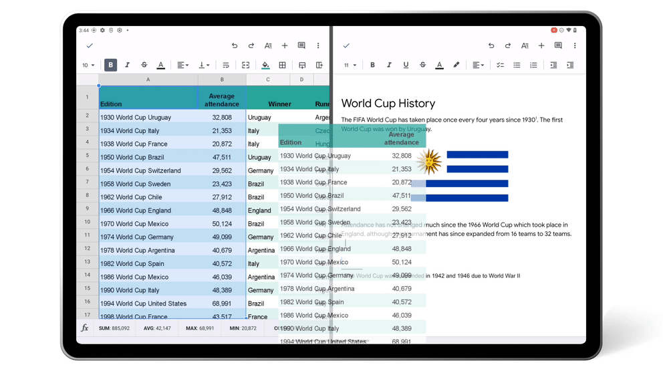Viewport: 663px width, 373px height.
Task: Click the insert row icon
Action: point(302,65)
